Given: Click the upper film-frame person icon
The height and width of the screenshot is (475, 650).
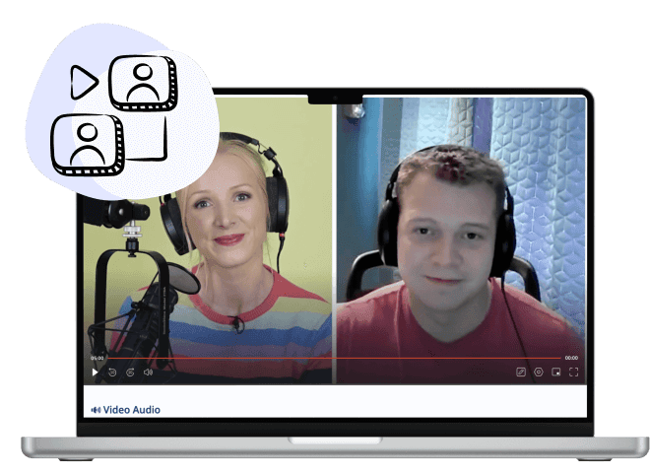Looking at the screenshot, I should click(x=143, y=82).
